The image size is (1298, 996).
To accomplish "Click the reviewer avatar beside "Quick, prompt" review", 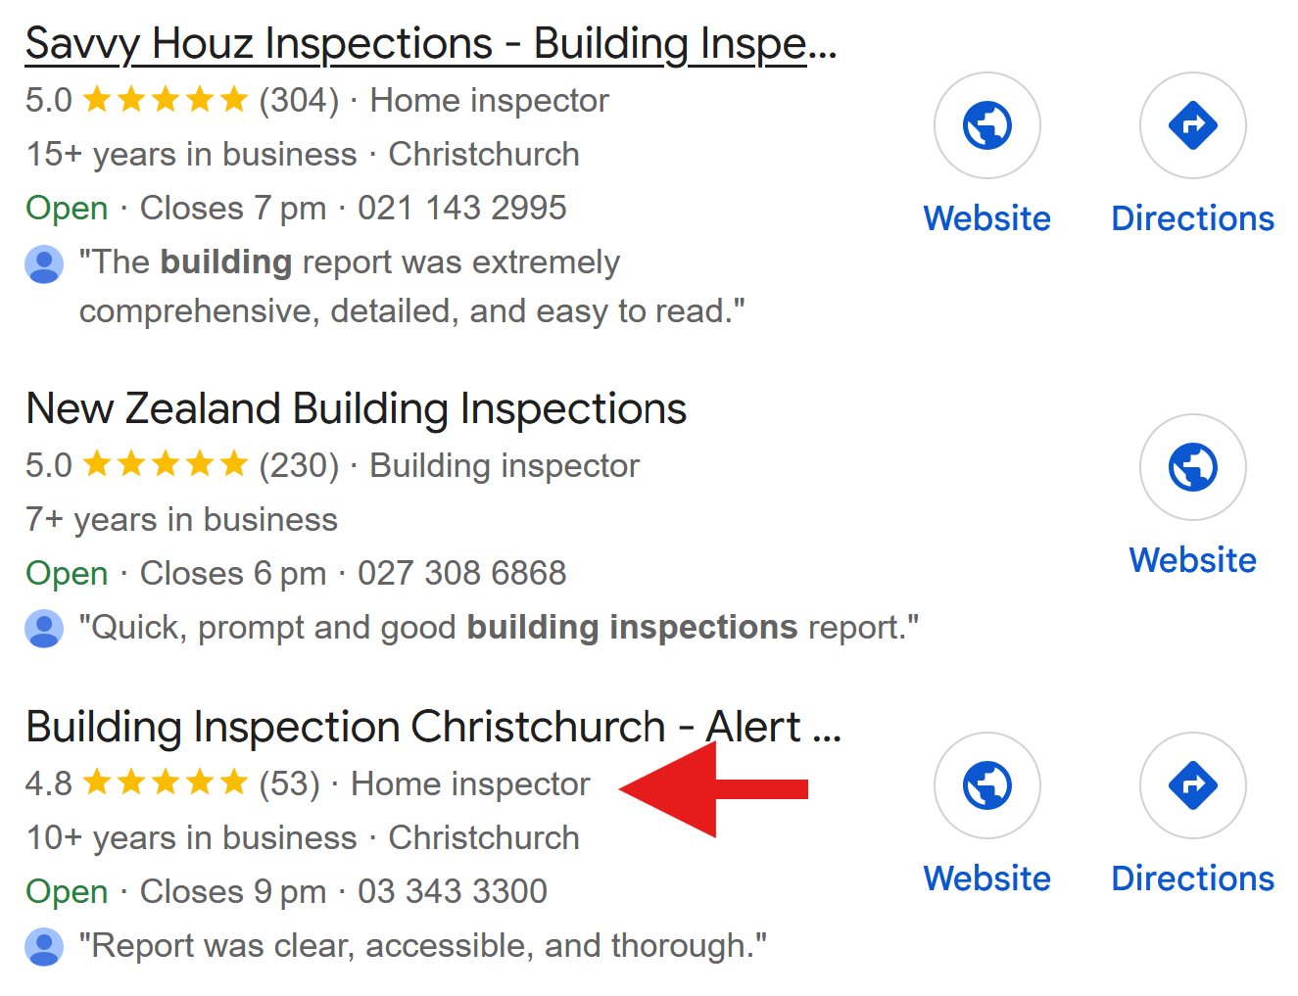I will click(x=44, y=629).
